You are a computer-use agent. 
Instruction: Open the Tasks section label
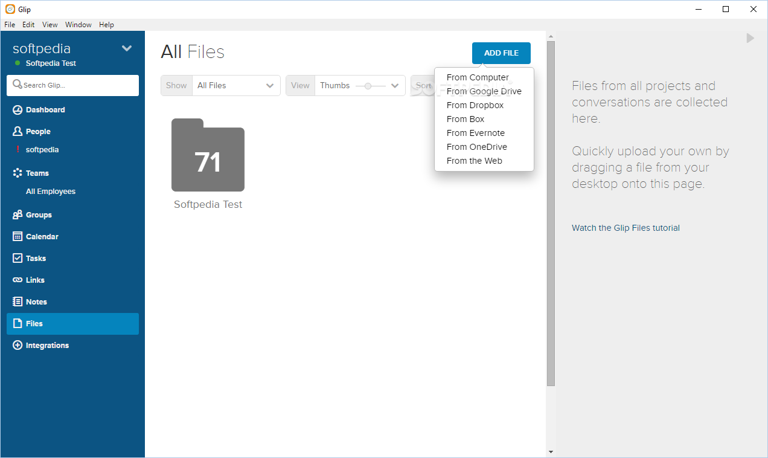coord(36,258)
